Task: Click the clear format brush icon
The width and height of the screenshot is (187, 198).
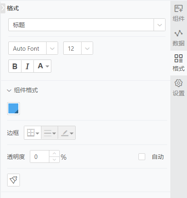Action: [14, 180]
